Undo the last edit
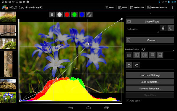This screenshot has height=111, width=177. pyautogui.click(x=129, y=65)
